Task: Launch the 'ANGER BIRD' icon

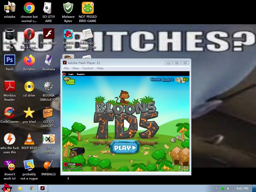Action: click(68, 34)
